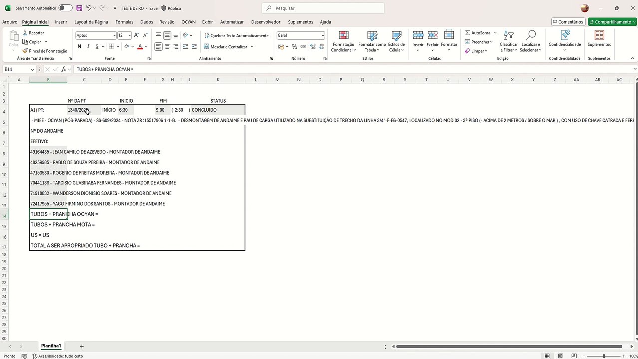
Task: Open Formatação Condicional menu
Action: click(343, 41)
